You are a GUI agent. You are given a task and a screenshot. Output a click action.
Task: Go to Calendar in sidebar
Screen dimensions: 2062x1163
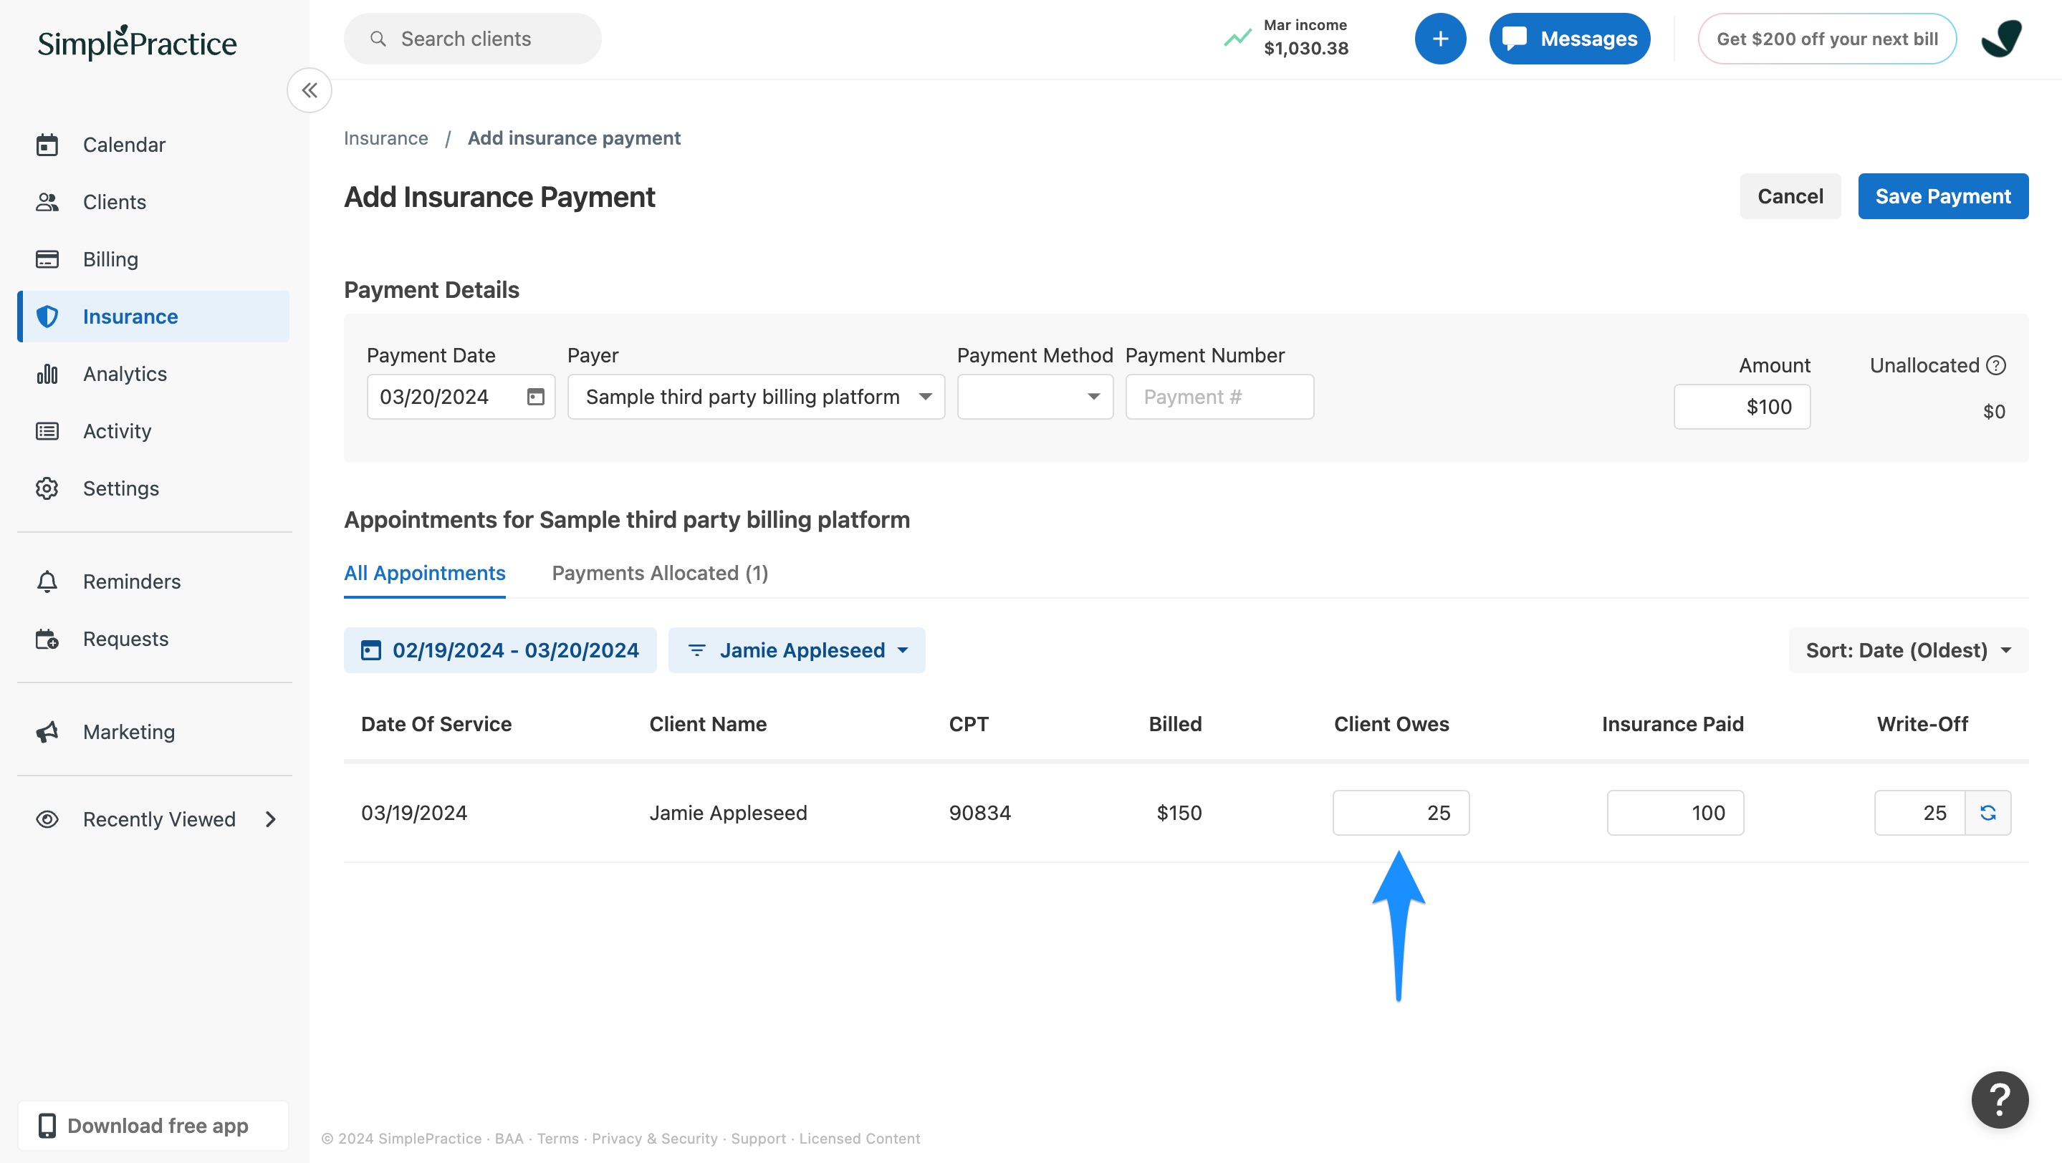154,145
